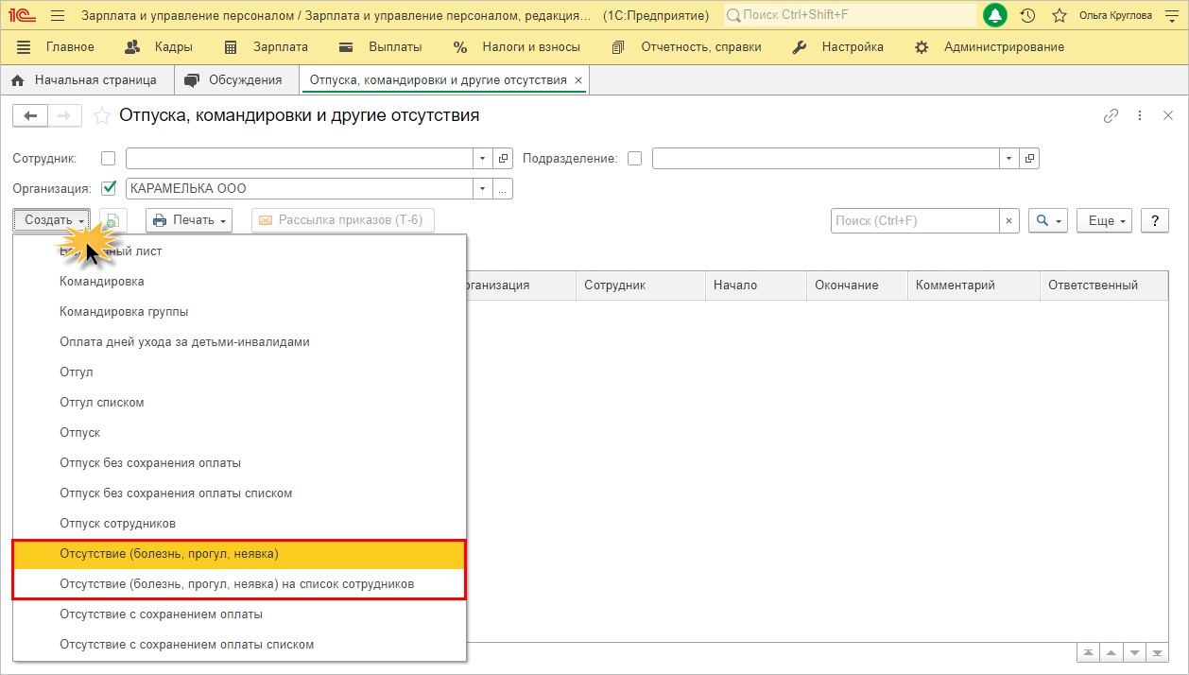
Task: Expand the Подразделение field dropdown arrow
Action: click(1009, 159)
